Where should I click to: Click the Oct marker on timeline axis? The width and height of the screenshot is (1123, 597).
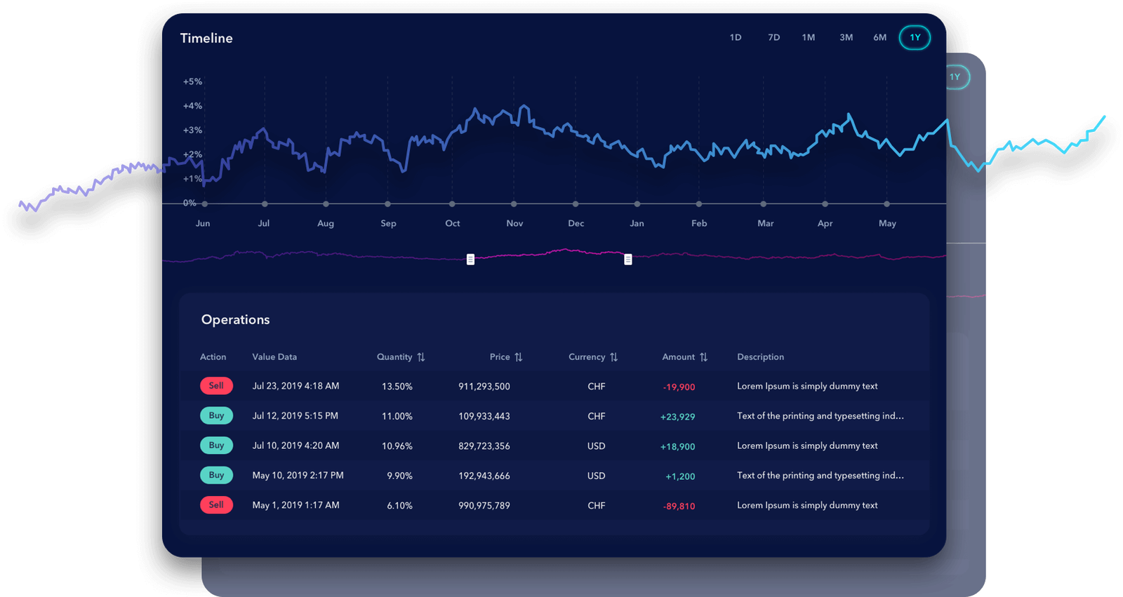coord(452,204)
